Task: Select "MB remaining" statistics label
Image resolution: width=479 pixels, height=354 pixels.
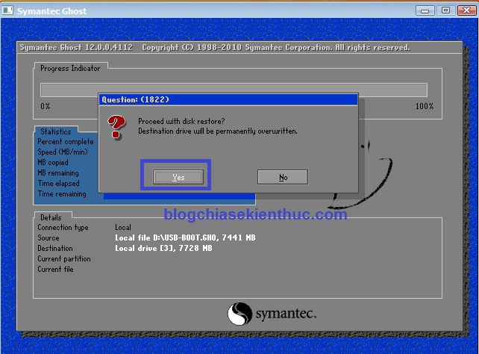Action: 58,173
